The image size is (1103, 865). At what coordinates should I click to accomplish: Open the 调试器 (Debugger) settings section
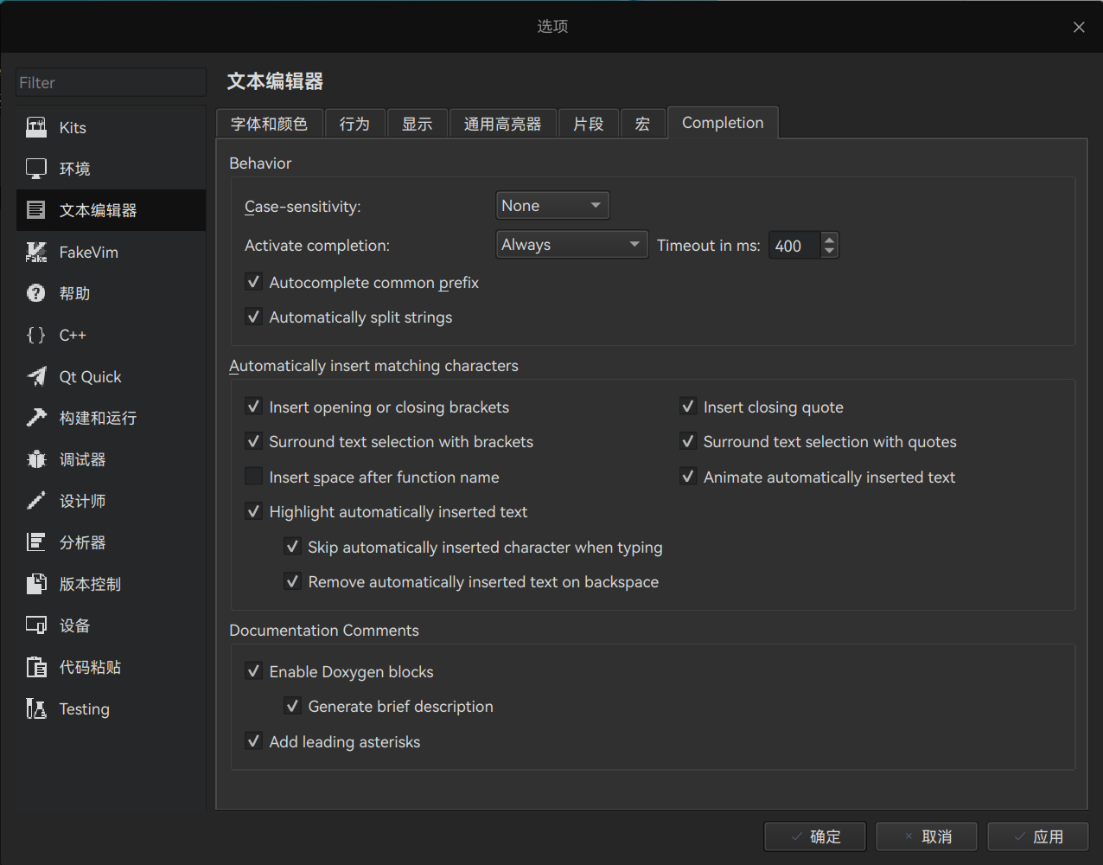[x=81, y=458]
